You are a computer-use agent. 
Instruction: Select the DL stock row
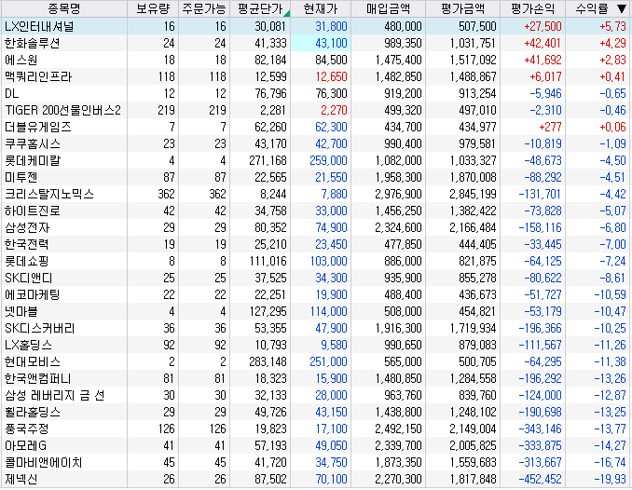[316, 93]
